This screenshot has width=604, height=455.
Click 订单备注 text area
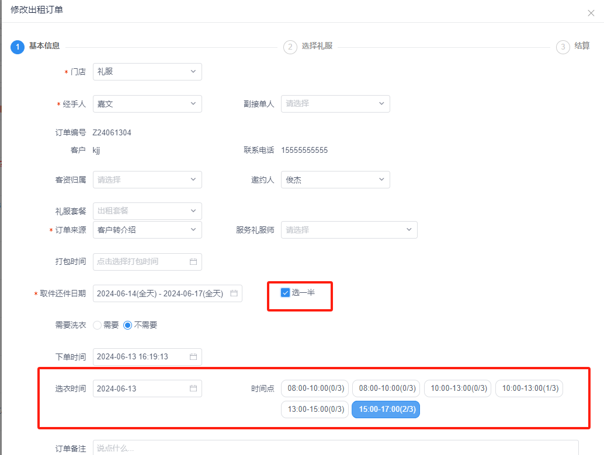coord(335,447)
